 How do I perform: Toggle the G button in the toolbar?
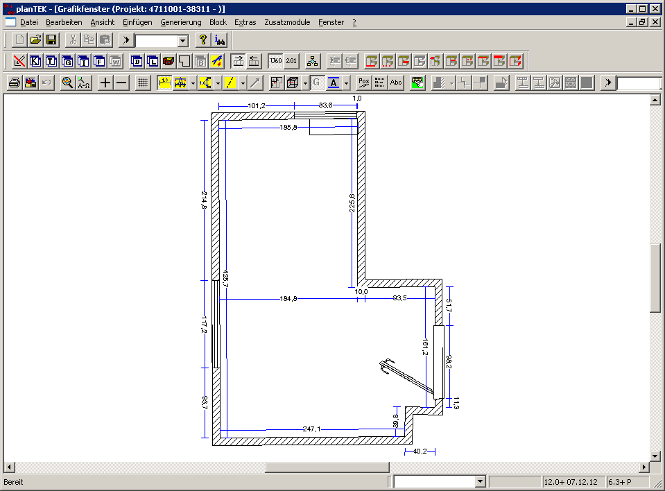pos(316,83)
